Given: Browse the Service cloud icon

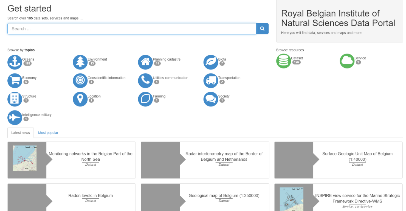Looking at the screenshot, I should click(347, 61).
